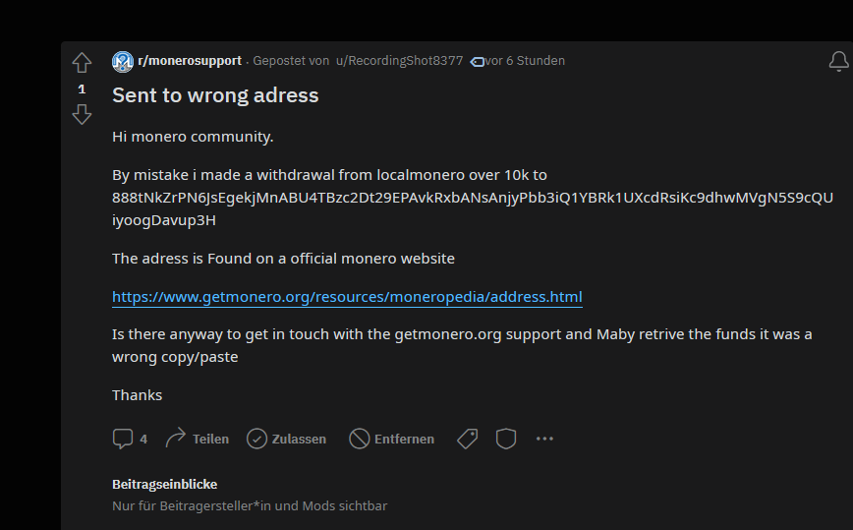
Task: Click the 'vor 6 Stunden' timestamp
Action: [x=526, y=61]
